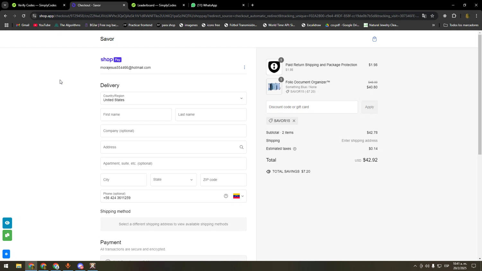482x271 pixels.
Task: Open tab search dropdown arrow
Action: pos(5,5)
